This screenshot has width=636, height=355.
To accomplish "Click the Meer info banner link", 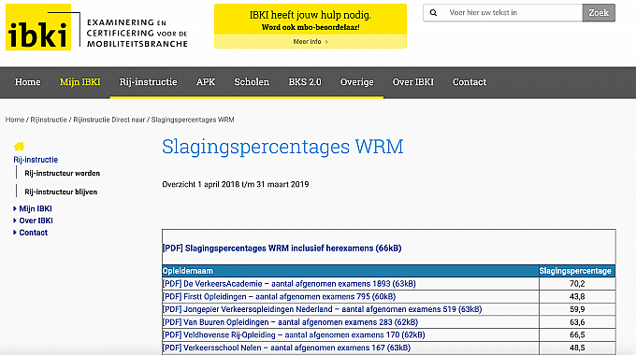I will [311, 41].
